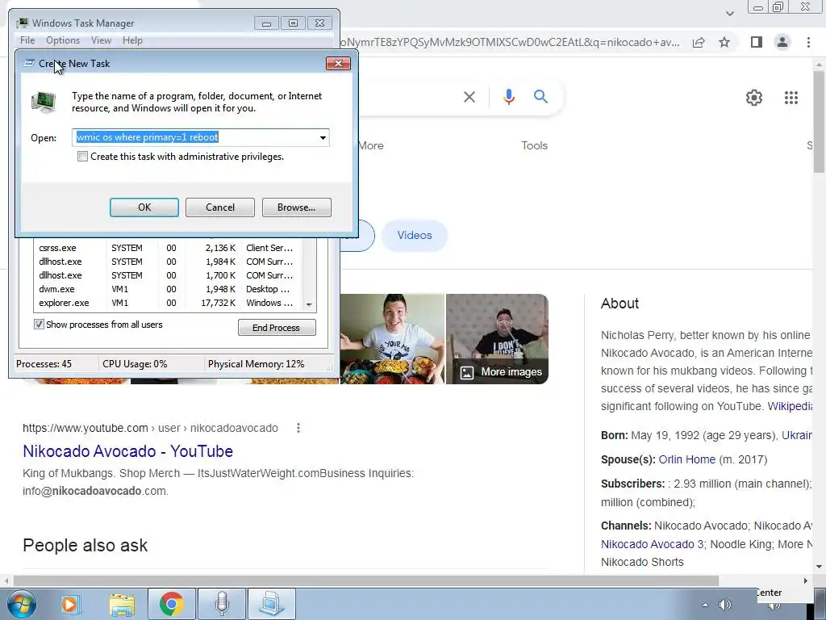The height and width of the screenshot is (620, 826).
Task: Select explorer.exe process row
Action: pos(169,303)
